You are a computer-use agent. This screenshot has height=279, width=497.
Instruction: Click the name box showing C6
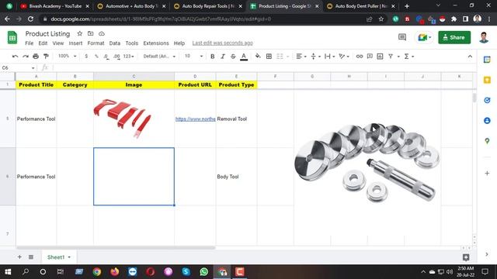(19, 67)
